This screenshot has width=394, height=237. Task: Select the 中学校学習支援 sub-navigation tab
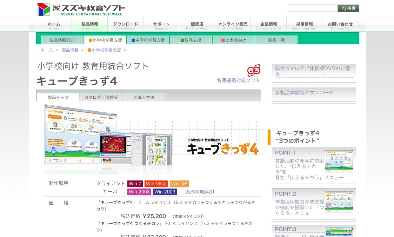148,40
